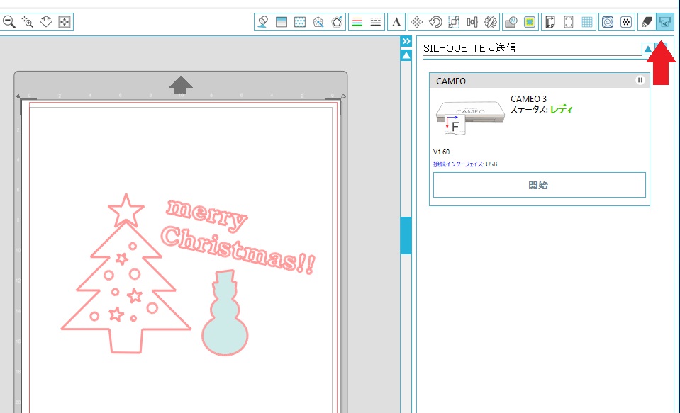Open the offset spiral panel

pos(608,22)
